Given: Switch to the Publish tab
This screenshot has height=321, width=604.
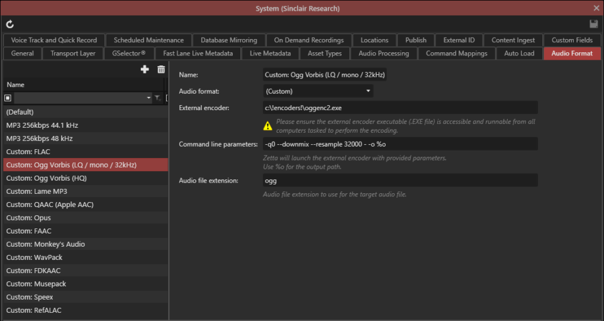Looking at the screenshot, I should [x=416, y=40].
